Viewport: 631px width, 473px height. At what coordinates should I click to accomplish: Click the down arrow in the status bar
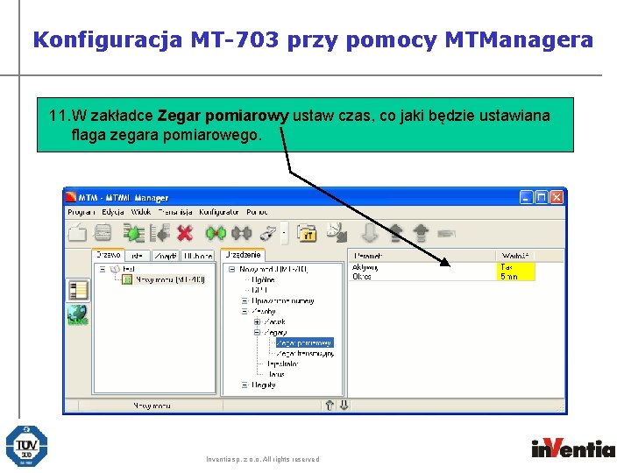coord(344,405)
